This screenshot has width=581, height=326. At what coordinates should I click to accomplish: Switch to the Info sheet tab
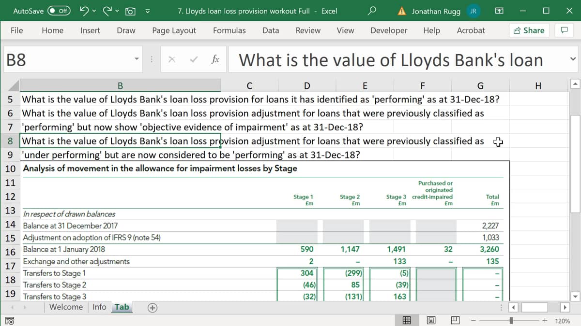pos(99,307)
